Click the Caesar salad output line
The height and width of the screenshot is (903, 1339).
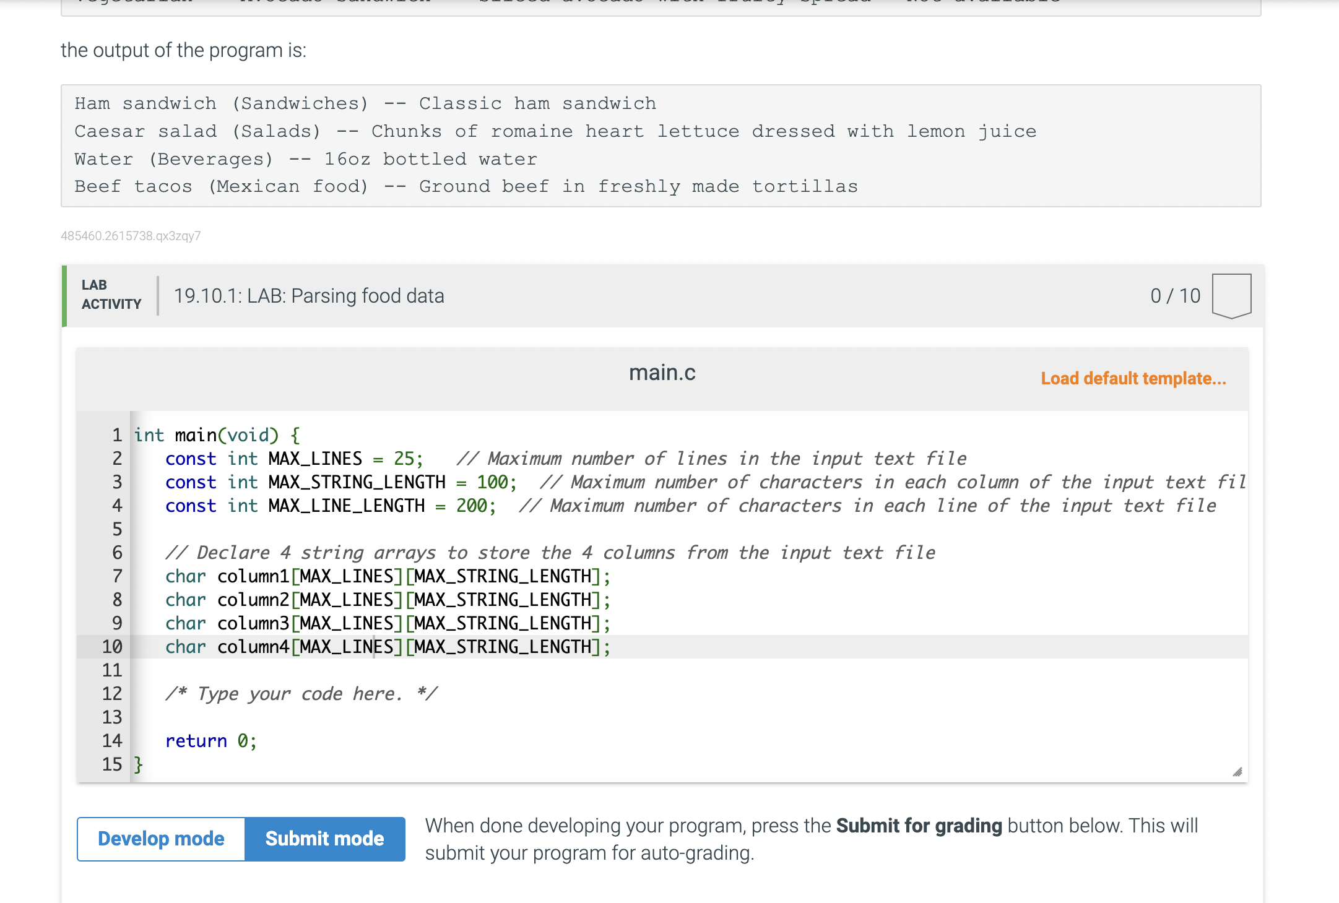coord(555,131)
